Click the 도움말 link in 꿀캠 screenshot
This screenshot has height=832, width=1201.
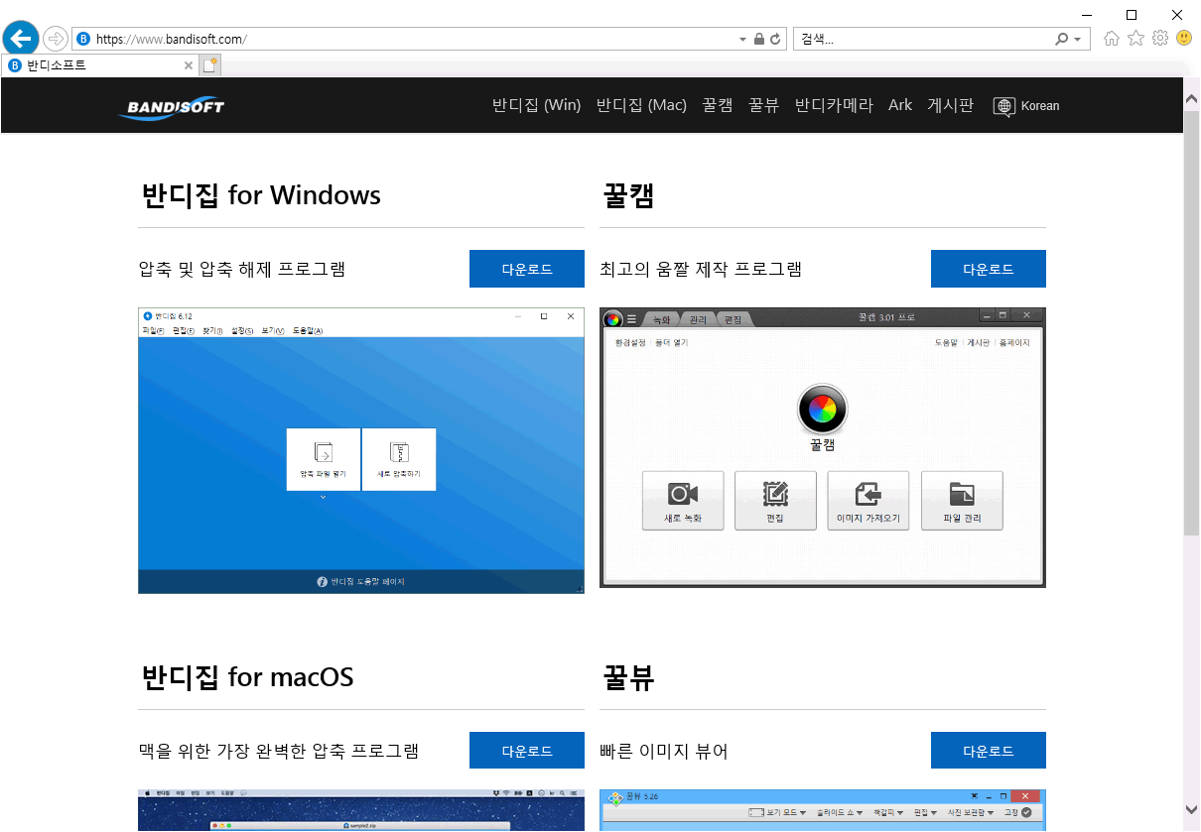coord(946,342)
